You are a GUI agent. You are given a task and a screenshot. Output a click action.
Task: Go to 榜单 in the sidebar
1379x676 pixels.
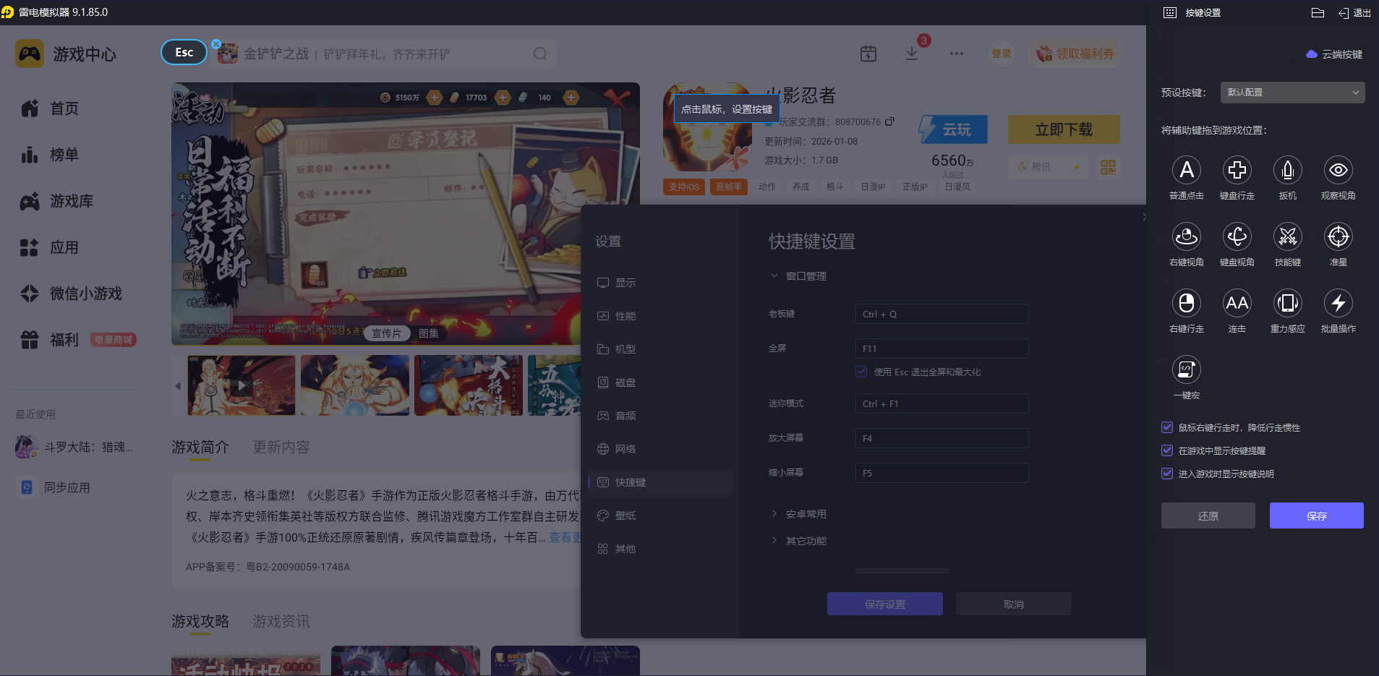click(50, 155)
